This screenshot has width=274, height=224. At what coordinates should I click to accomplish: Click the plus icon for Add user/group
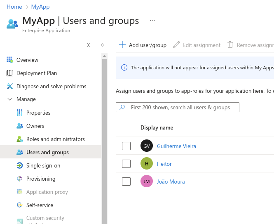point(122,45)
